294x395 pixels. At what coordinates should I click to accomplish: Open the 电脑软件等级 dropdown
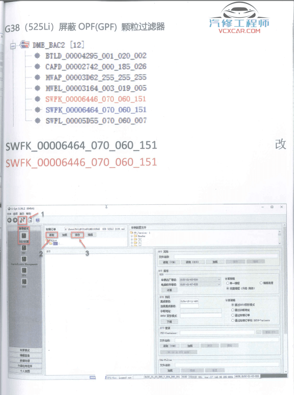tap(200, 285)
